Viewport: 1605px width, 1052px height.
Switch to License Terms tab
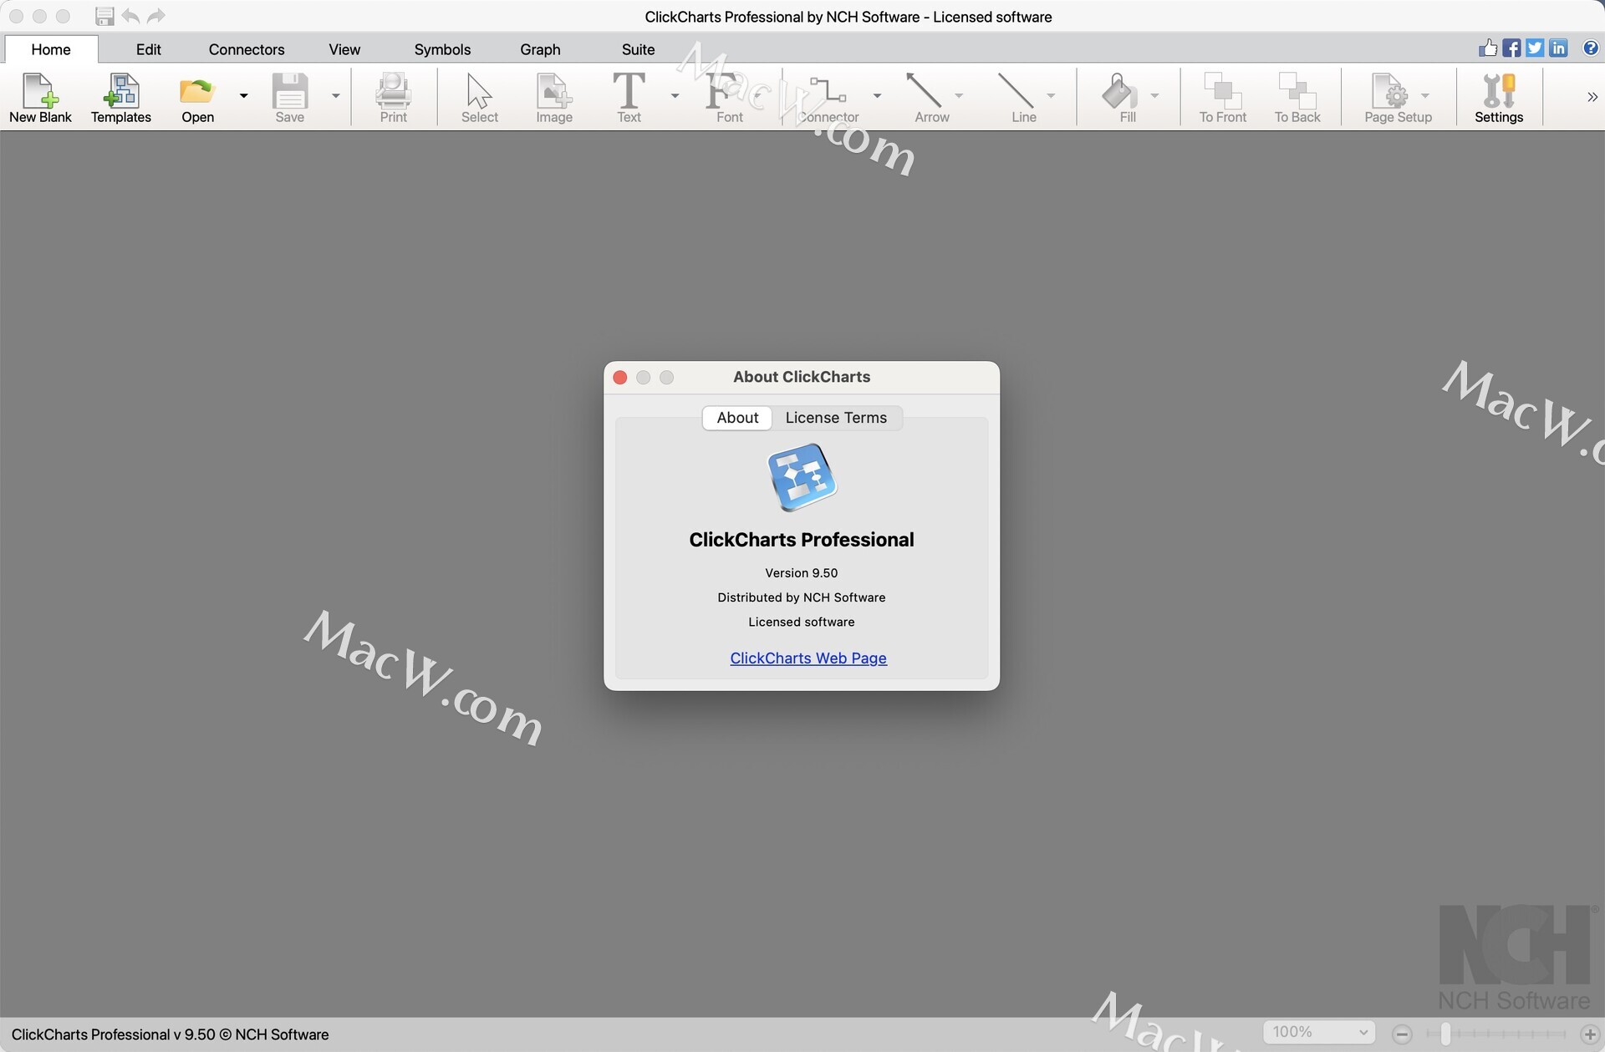pos(836,418)
